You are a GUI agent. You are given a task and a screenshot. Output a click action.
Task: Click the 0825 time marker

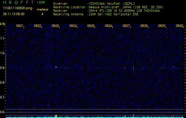click(90, 26)
